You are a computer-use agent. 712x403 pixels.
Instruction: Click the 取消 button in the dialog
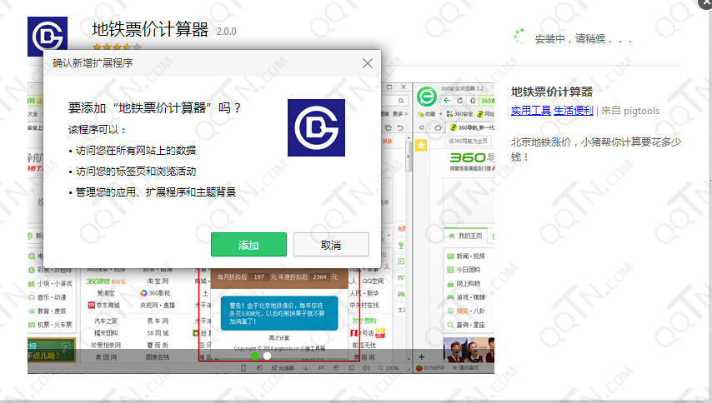(x=330, y=245)
